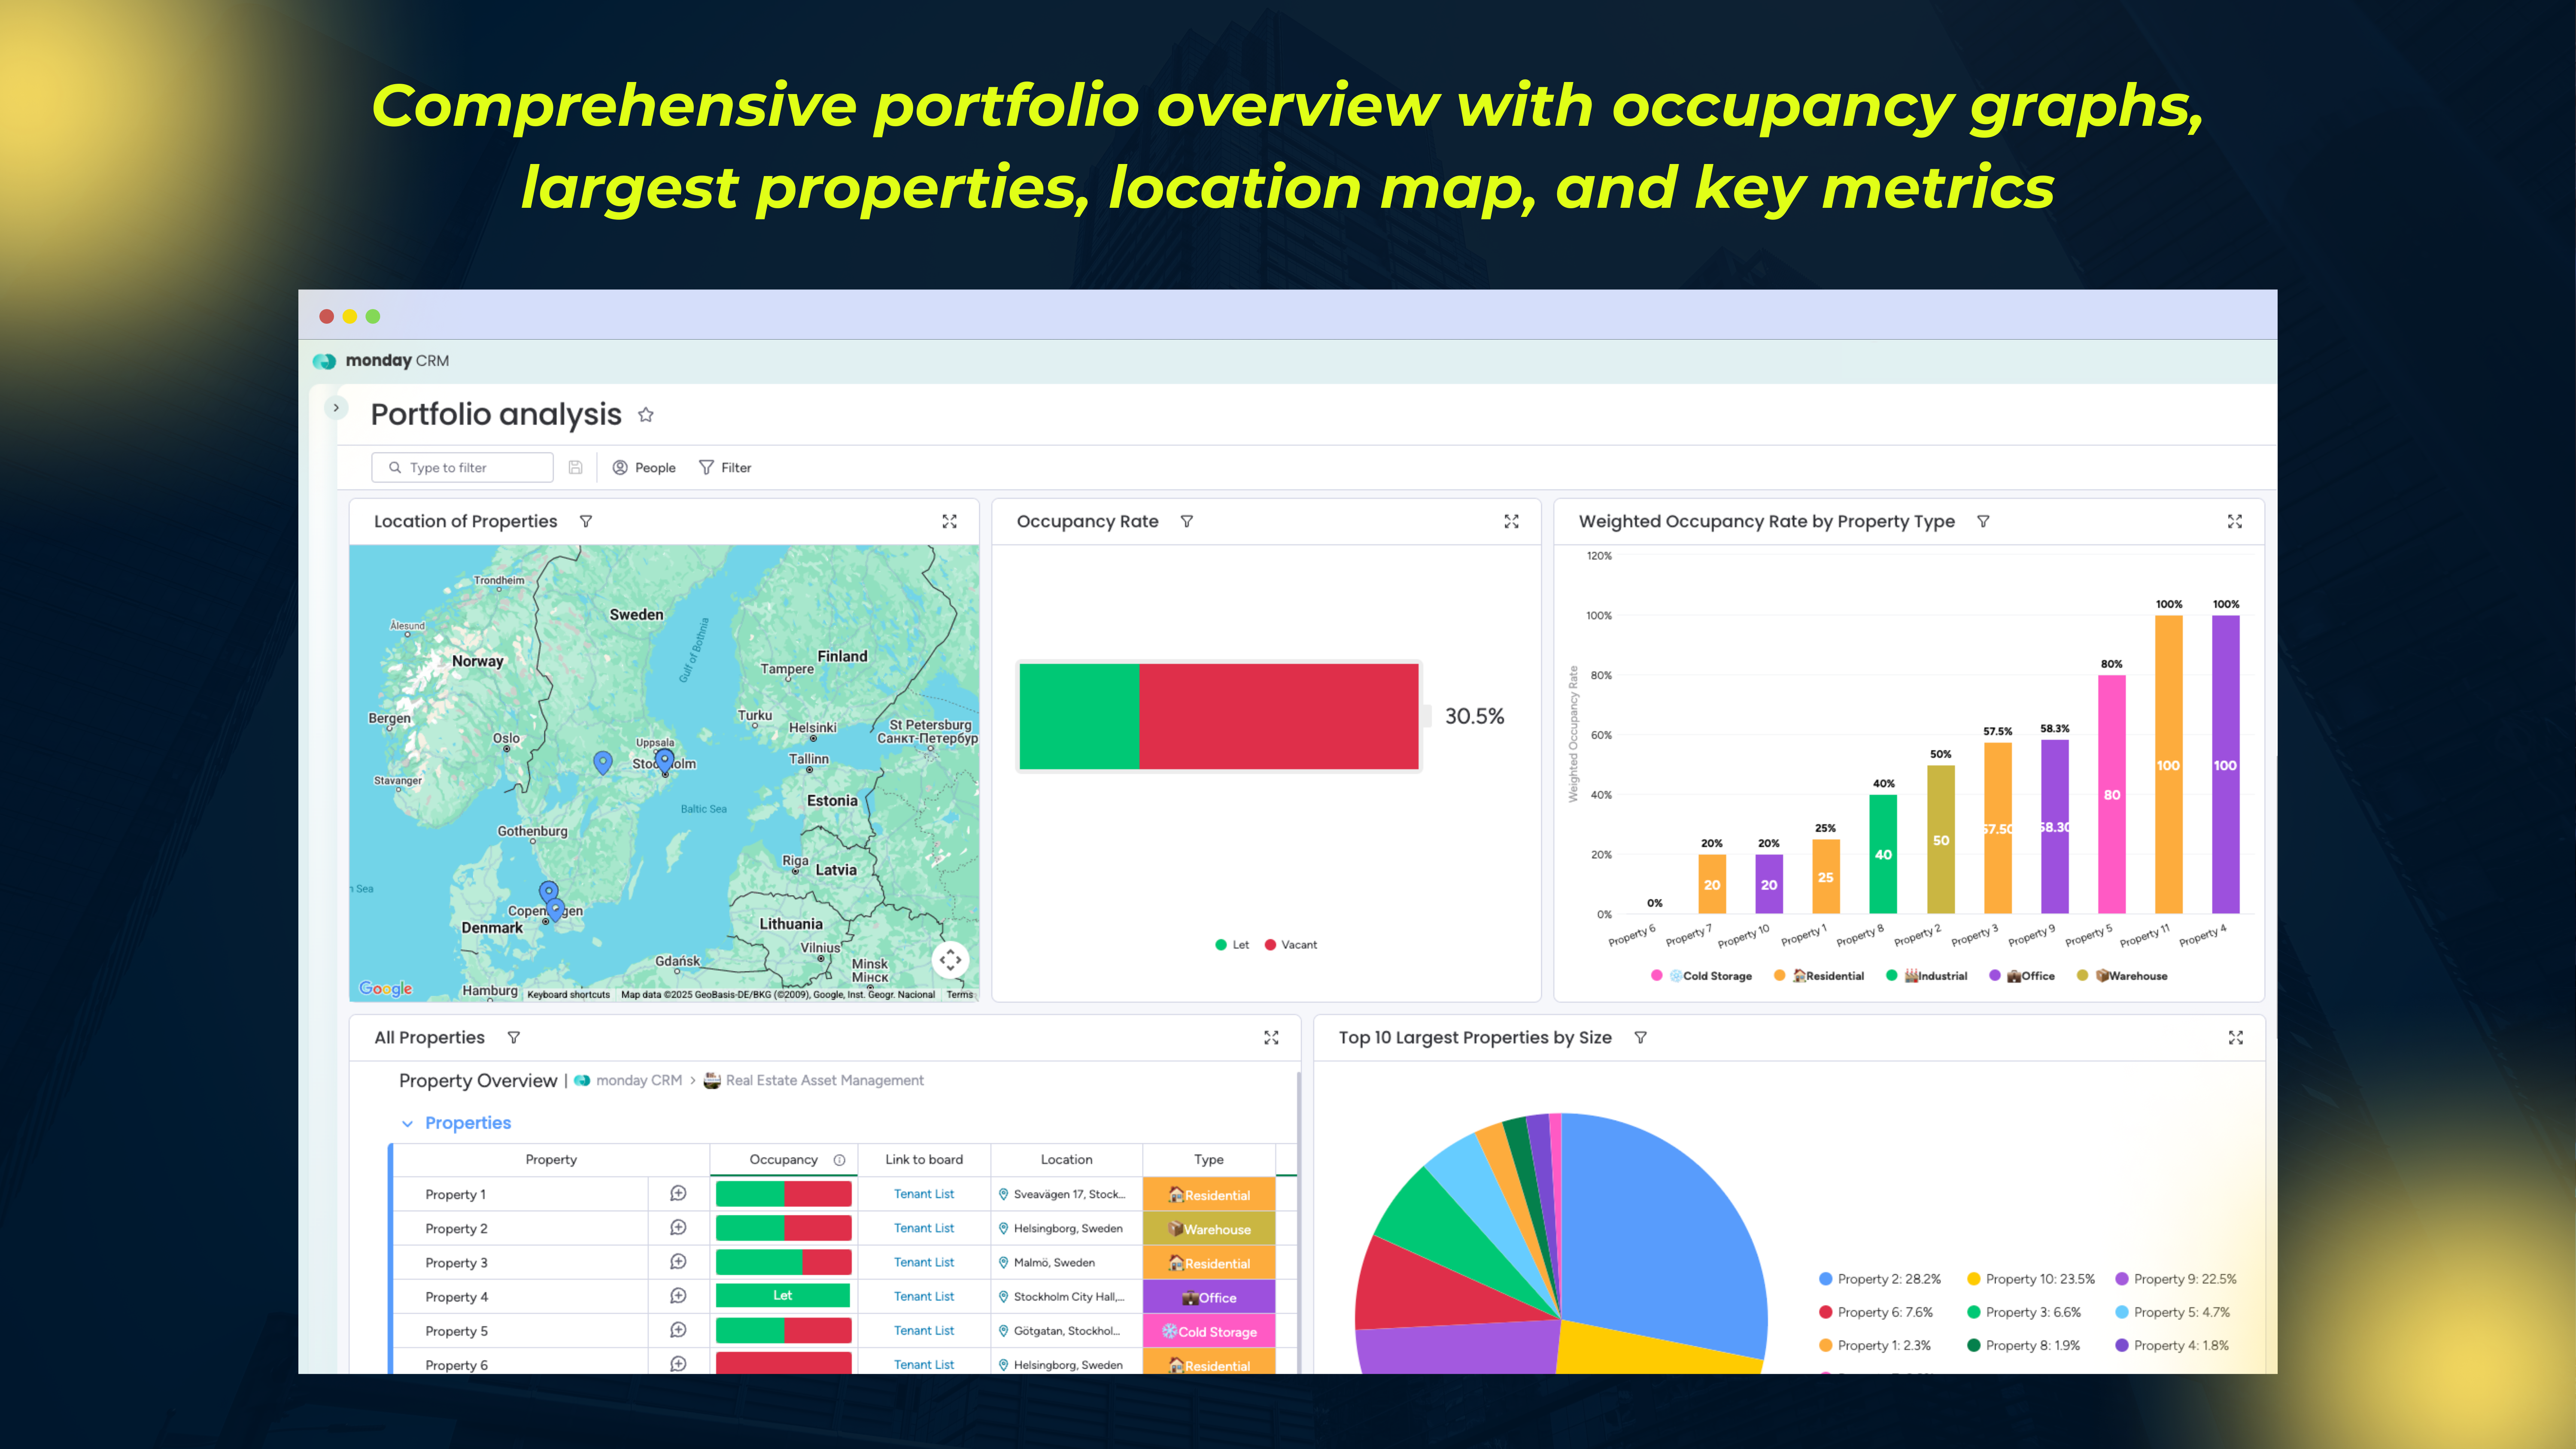Favorite the Portfolio analysis dashboard star
This screenshot has width=2576, height=1449.
click(646, 415)
